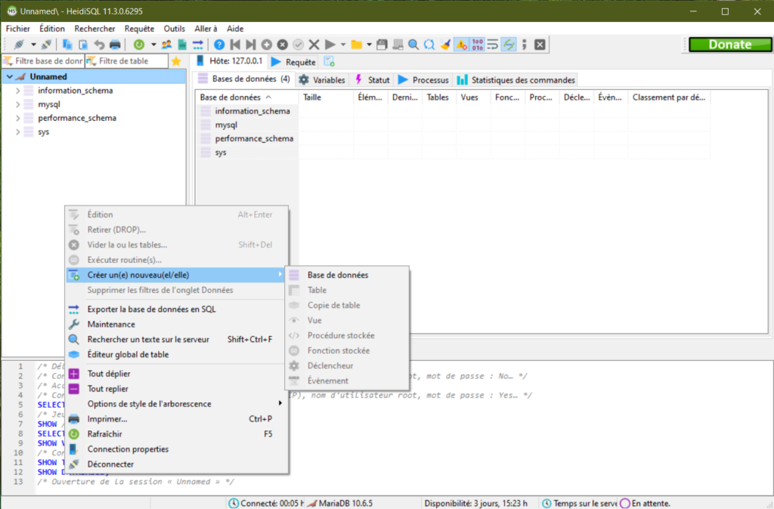Switch to the Statut tab

[x=372, y=80]
